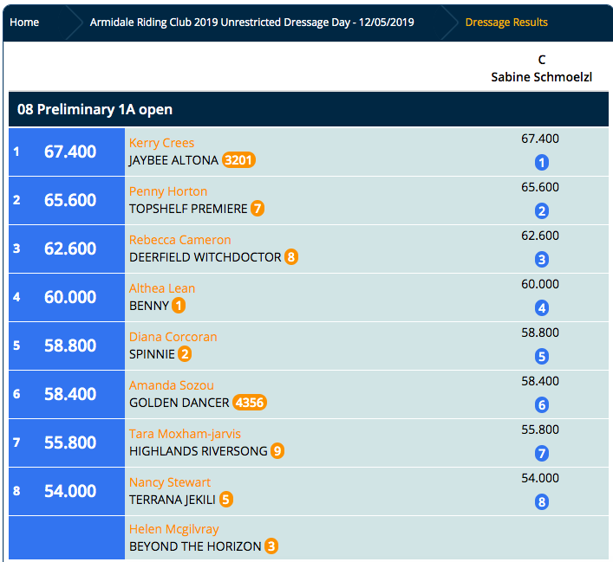This screenshot has height=562, width=613.
Task: Click orange badge 9 next to HIGHLANDS RIVERSONG
Action: coord(277,451)
